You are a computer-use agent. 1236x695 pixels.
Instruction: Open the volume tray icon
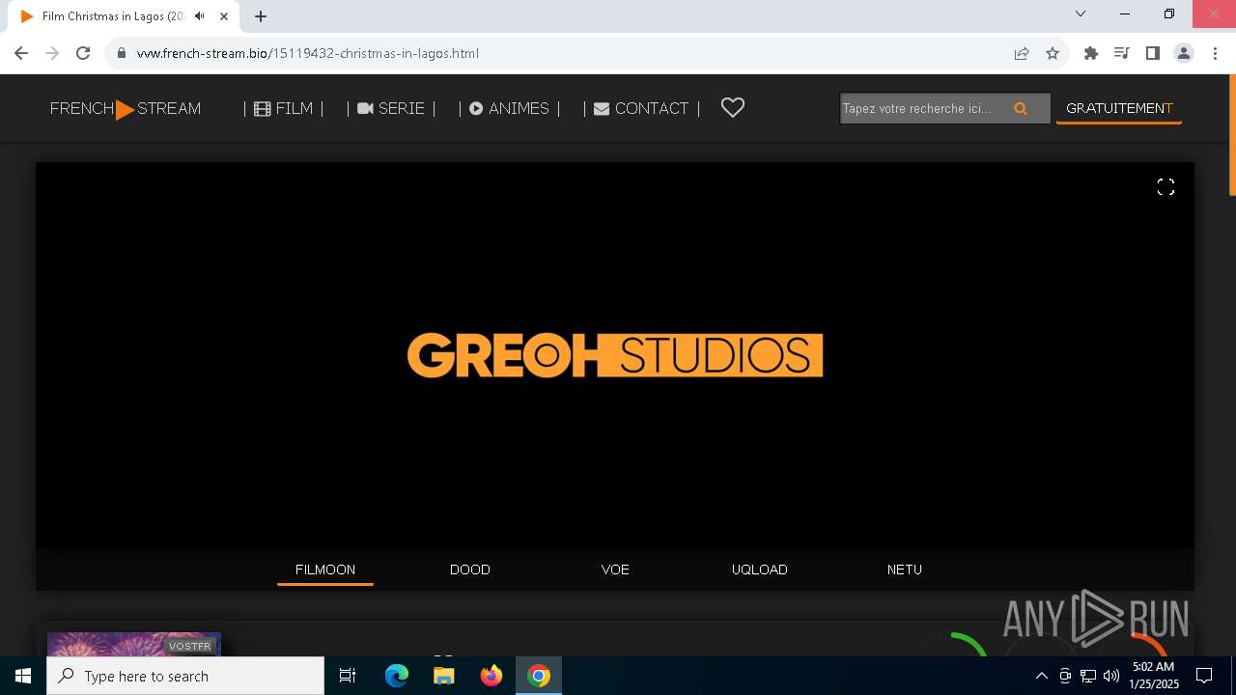1110,676
